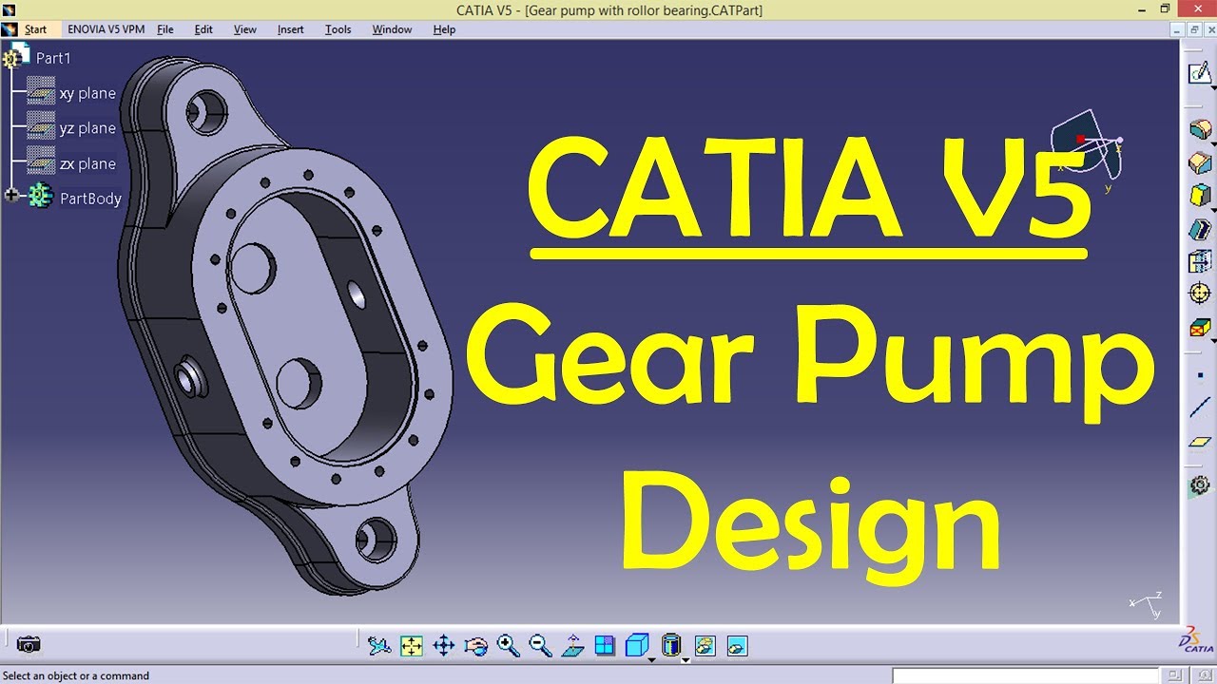Click the gear icon in right toolbar
The height and width of the screenshot is (684, 1217).
click(x=1200, y=486)
